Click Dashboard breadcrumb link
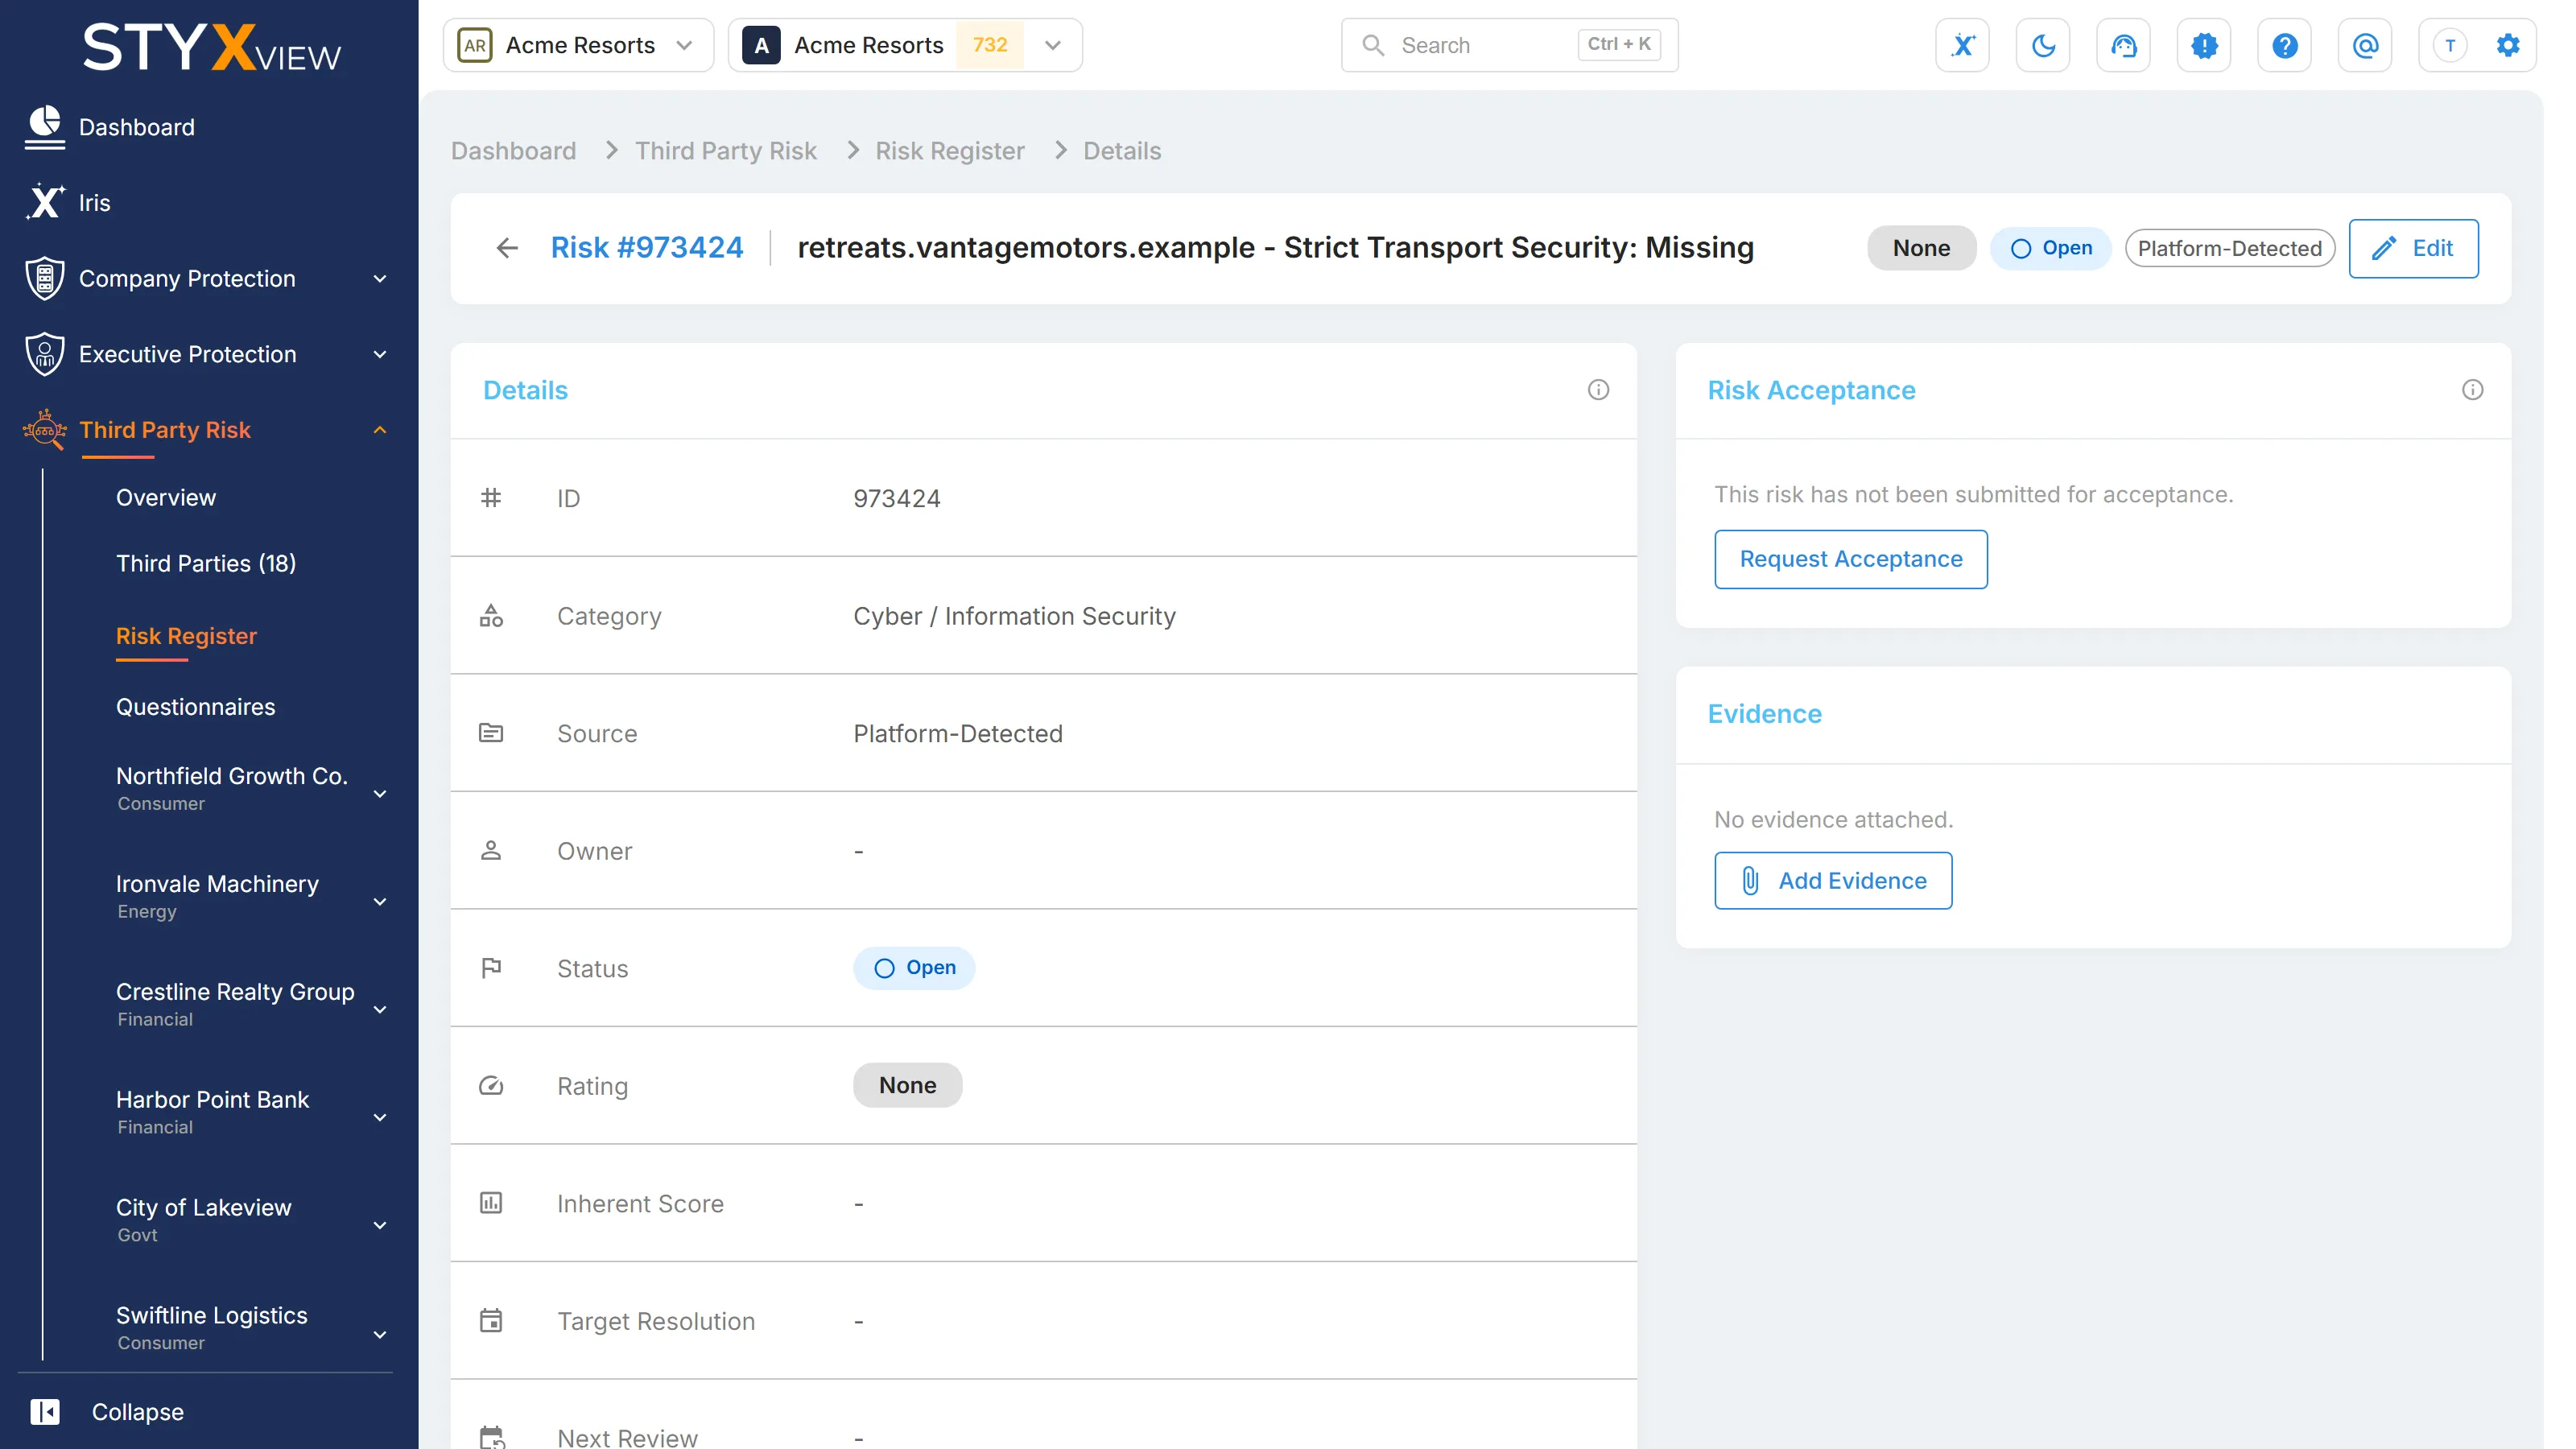The height and width of the screenshot is (1449, 2576). [x=513, y=151]
